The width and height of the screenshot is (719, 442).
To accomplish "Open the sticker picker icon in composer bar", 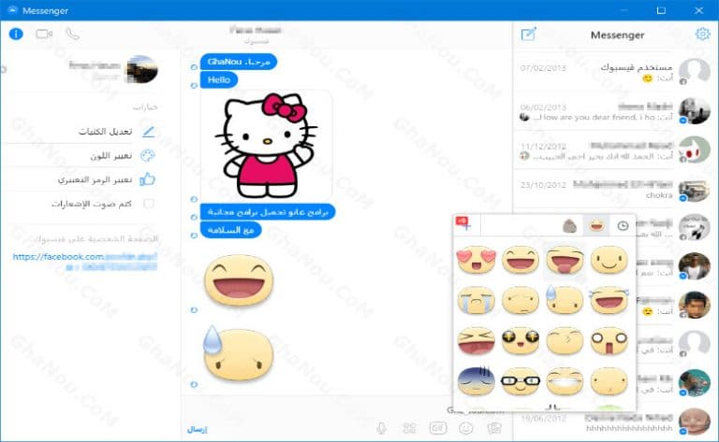I will pyautogui.click(x=409, y=428).
